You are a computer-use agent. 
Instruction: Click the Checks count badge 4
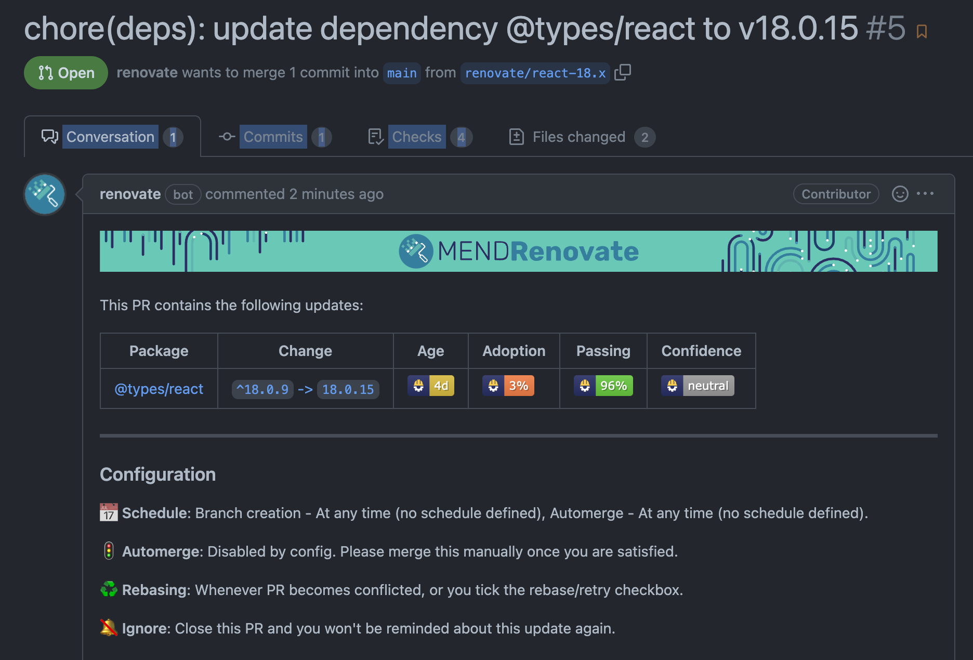461,137
